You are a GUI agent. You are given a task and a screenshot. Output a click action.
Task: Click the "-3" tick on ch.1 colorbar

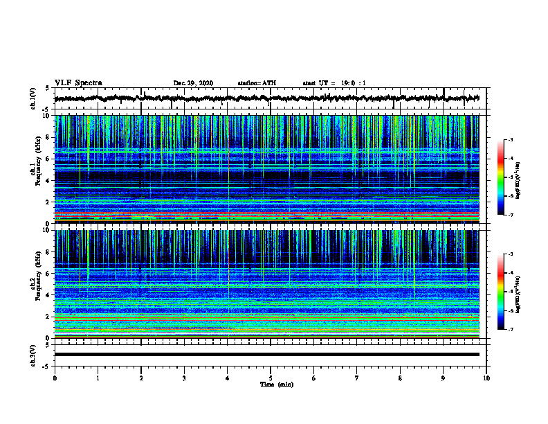coord(511,139)
